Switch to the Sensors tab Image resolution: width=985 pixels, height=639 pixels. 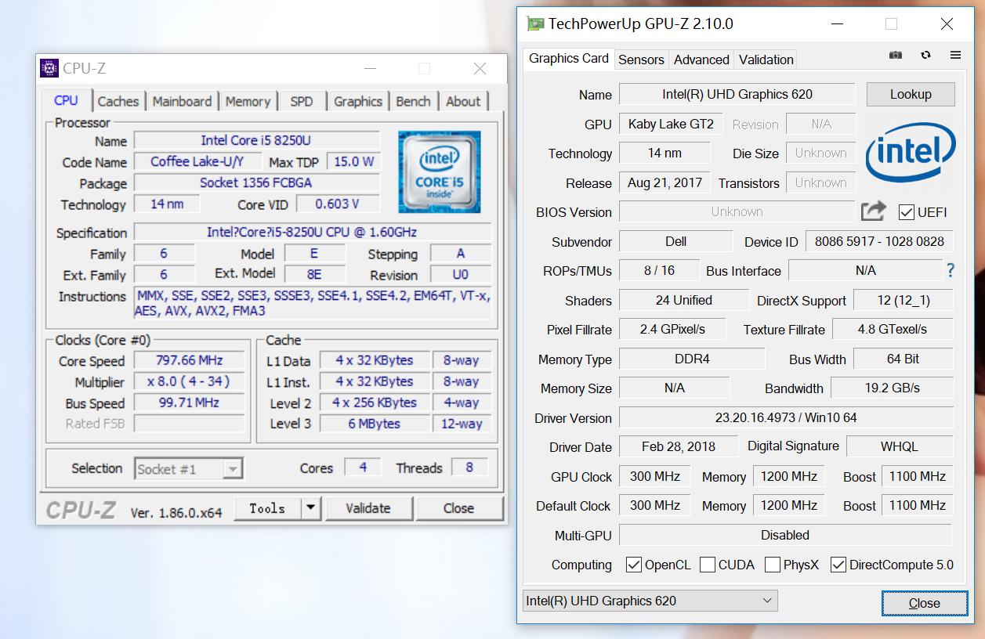641,59
